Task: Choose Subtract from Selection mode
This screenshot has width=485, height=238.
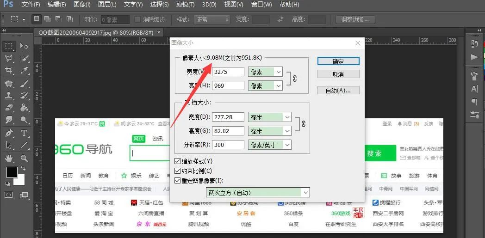Action: coord(58,19)
